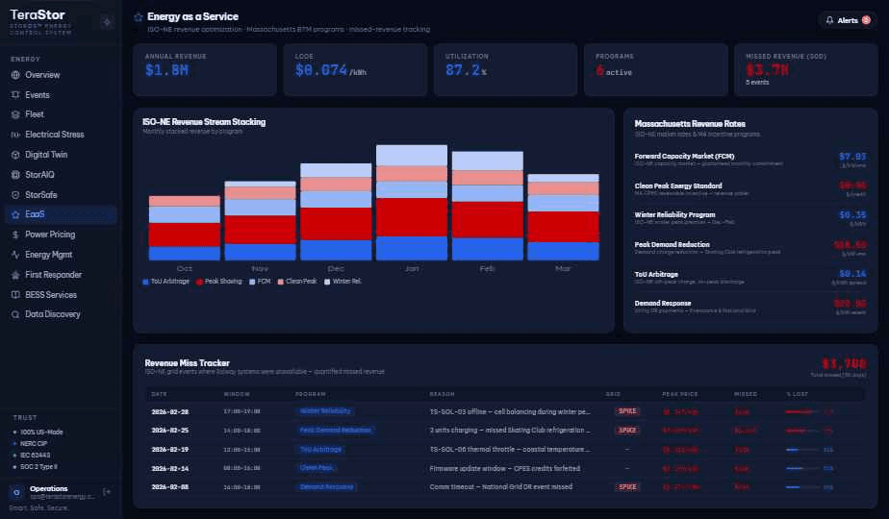889x519 pixels.
Task: Click the Peak Demand Reduction program tag
Action: tap(335, 430)
